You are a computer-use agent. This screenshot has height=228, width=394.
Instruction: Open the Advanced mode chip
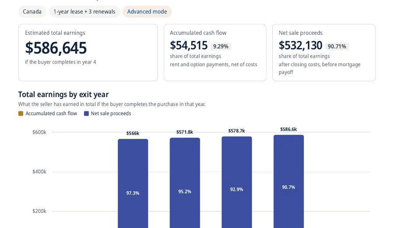coord(147,11)
